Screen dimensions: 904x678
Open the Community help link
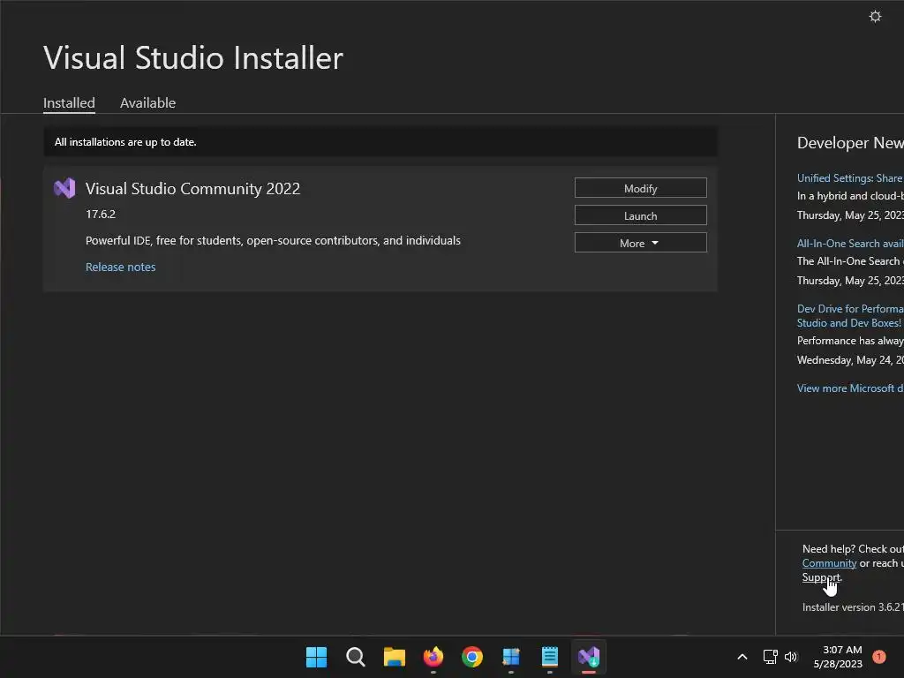829,563
